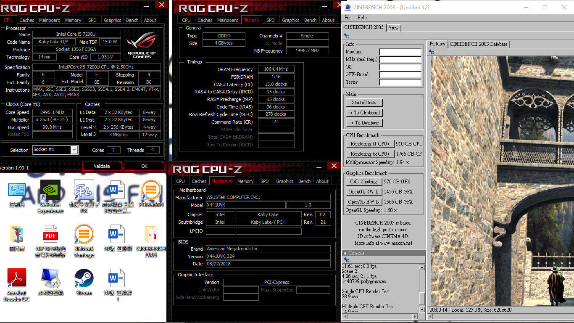Click the pin icon under the Pictures tab
Image resolution: width=574 pixels, height=323 pixels.
coord(432,52)
